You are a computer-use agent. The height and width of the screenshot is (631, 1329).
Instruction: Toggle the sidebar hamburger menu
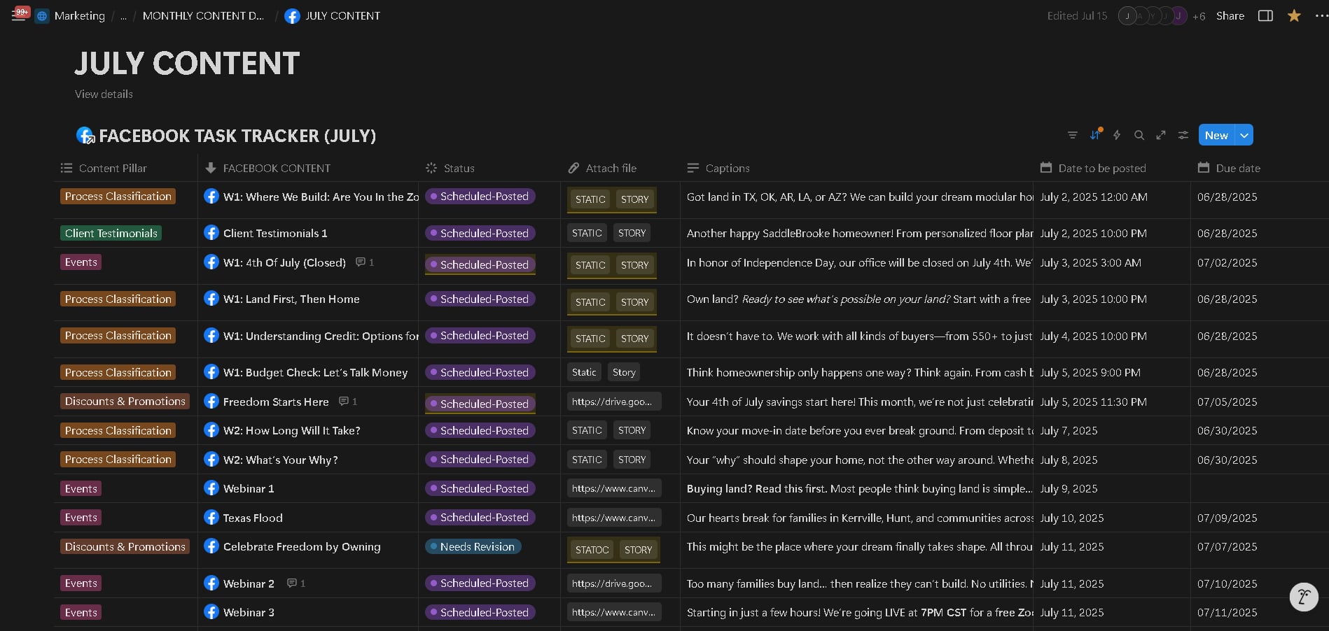[18, 15]
